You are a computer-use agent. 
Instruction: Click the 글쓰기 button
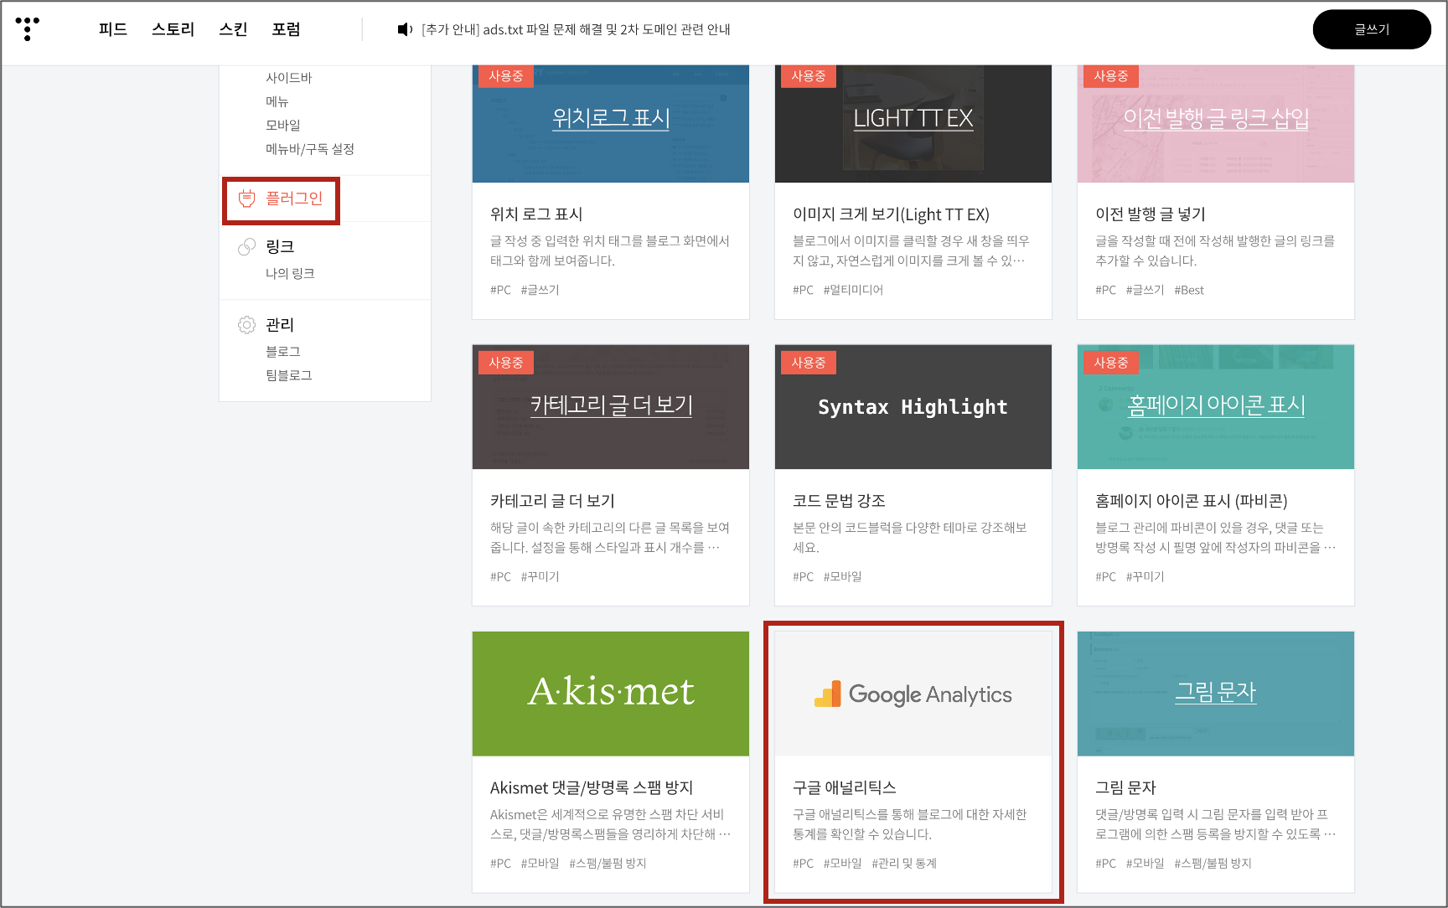point(1372,29)
